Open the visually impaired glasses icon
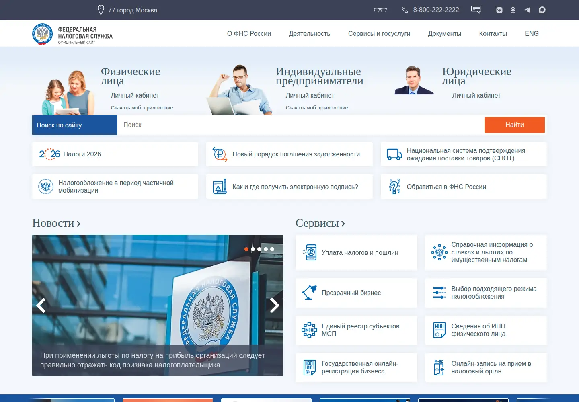The image size is (579, 402). point(380,10)
